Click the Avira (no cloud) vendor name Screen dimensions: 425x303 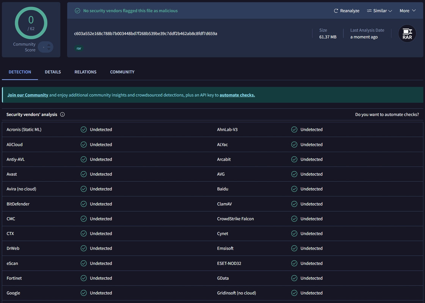pyautogui.click(x=21, y=189)
